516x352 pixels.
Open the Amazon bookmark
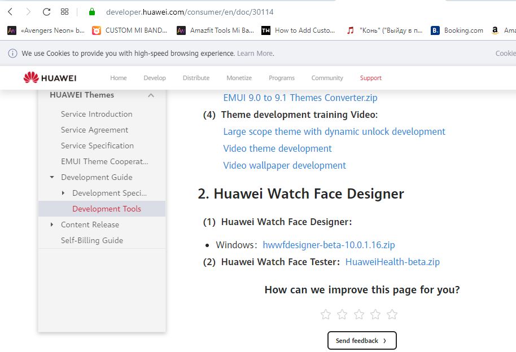pyautogui.click(x=504, y=30)
